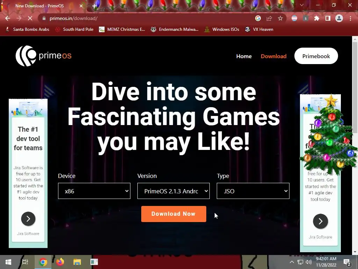The height and width of the screenshot is (269, 358).
Task: Launch Firefox from the taskbar
Action: [60, 262]
